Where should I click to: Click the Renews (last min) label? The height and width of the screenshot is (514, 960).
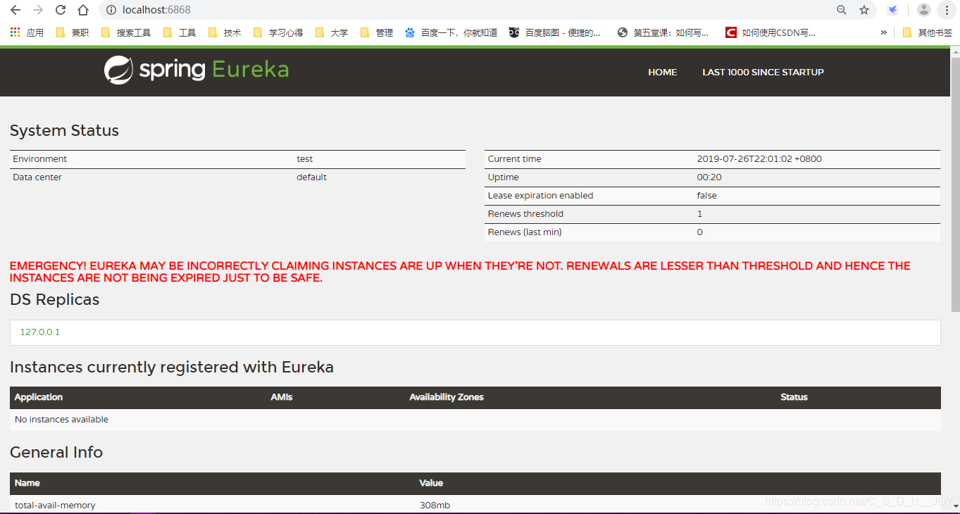[x=525, y=232]
